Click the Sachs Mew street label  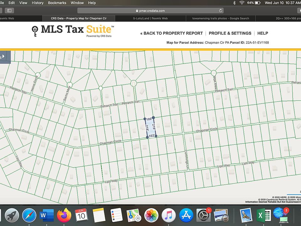click(x=67, y=94)
